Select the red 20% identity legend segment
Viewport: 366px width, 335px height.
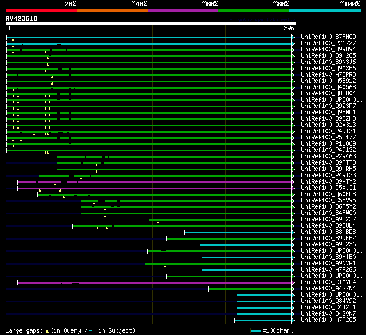(41, 10)
